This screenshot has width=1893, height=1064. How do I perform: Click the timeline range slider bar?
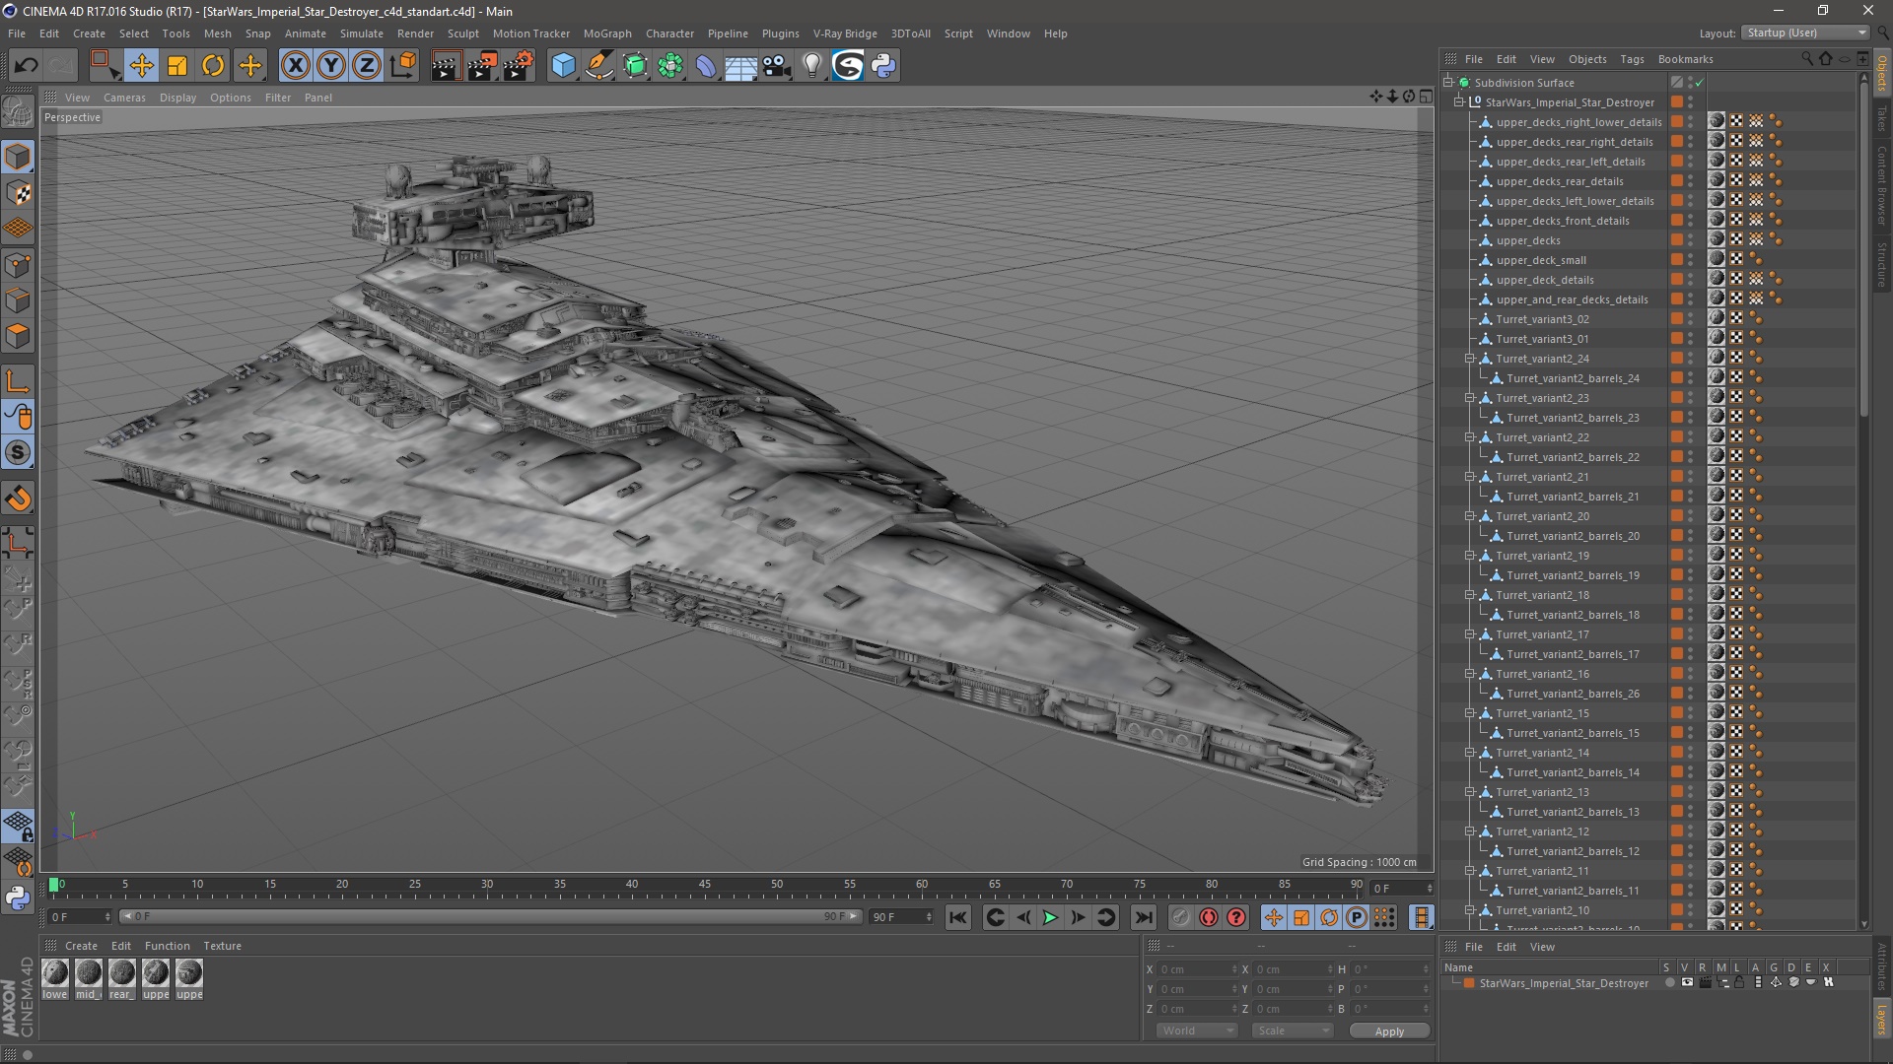490,916
